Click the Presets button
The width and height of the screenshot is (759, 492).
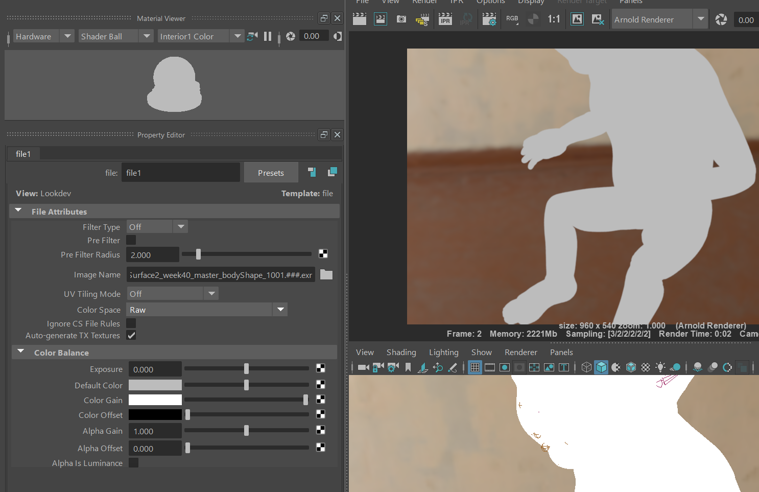271,173
